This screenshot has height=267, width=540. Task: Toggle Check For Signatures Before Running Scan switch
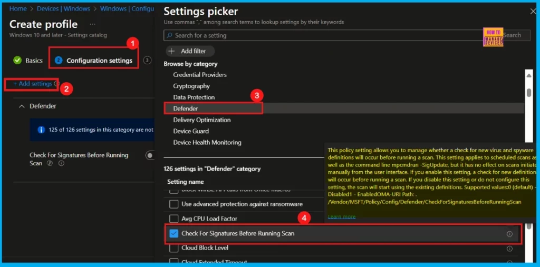[x=150, y=155]
